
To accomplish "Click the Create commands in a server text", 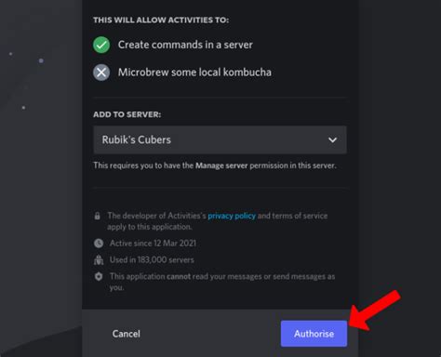I will pos(185,45).
